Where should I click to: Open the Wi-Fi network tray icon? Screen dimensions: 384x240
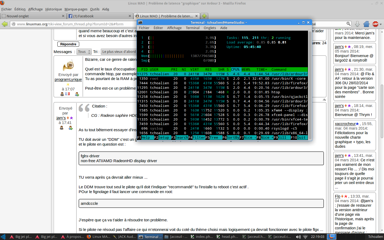point(305,237)
